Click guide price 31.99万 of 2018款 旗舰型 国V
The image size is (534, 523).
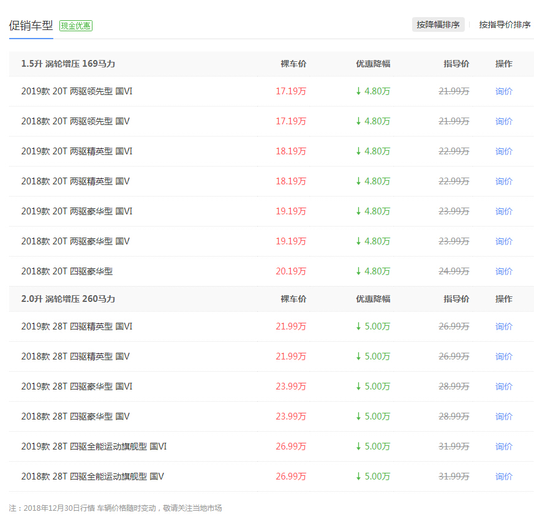tap(454, 476)
